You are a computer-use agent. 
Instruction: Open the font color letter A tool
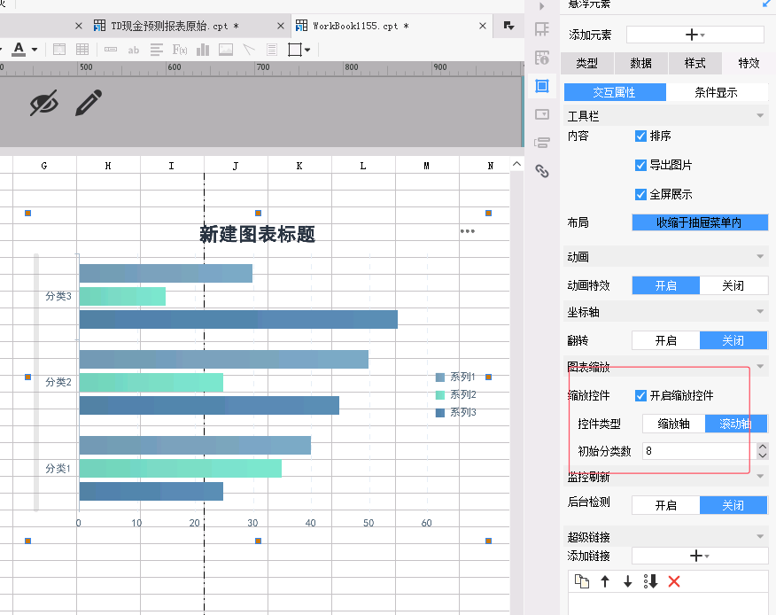pos(19,50)
